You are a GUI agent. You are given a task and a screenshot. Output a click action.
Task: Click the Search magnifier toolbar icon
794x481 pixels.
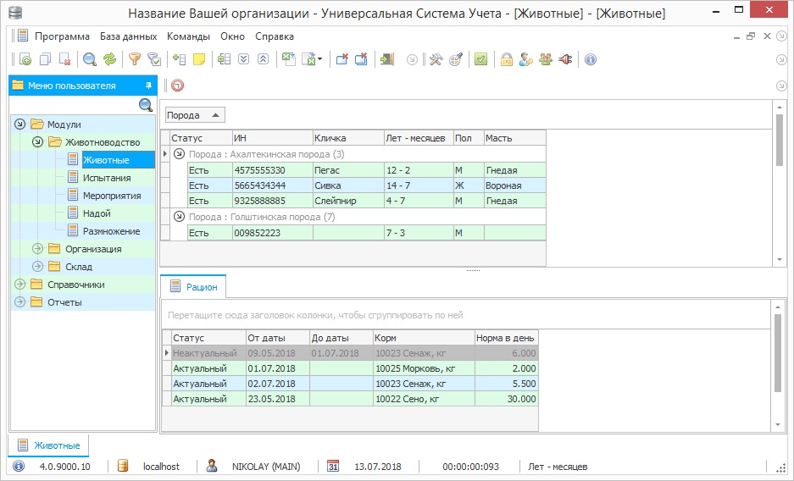(90, 59)
